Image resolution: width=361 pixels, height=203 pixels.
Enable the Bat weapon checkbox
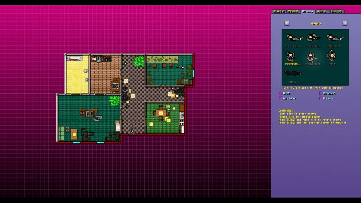click(x=280, y=93)
